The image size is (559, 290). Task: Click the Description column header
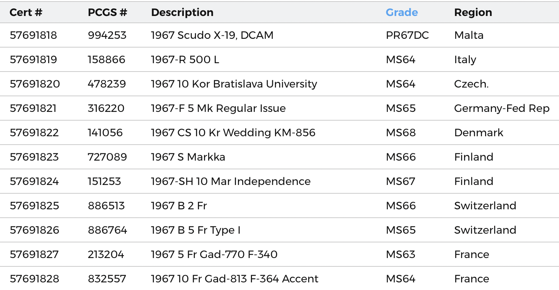(182, 12)
